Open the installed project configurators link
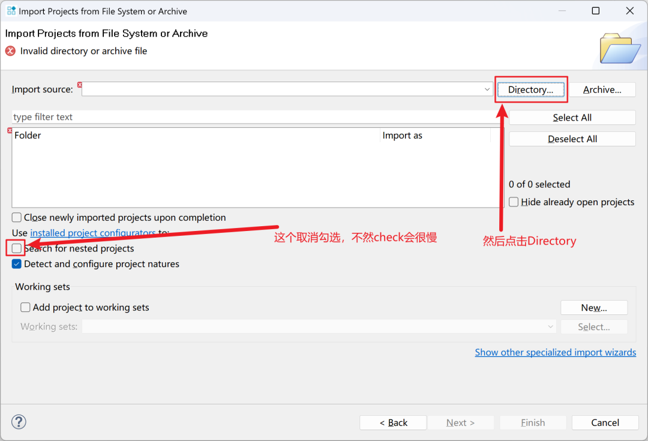Screen dimensions: 648x441 click(x=92, y=233)
